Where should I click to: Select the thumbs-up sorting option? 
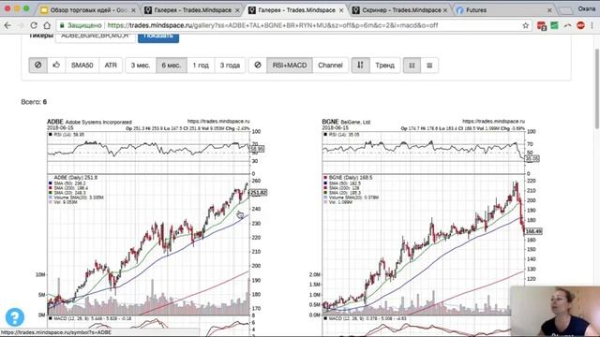(x=56, y=66)
